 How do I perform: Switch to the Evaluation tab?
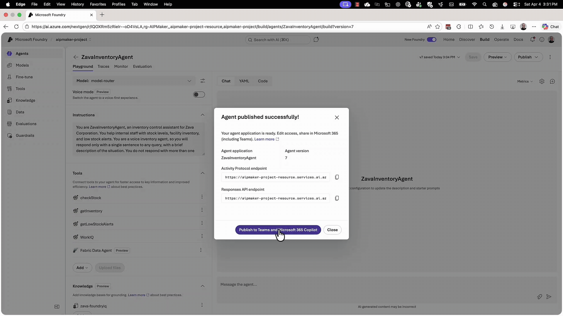click(142, 66)
